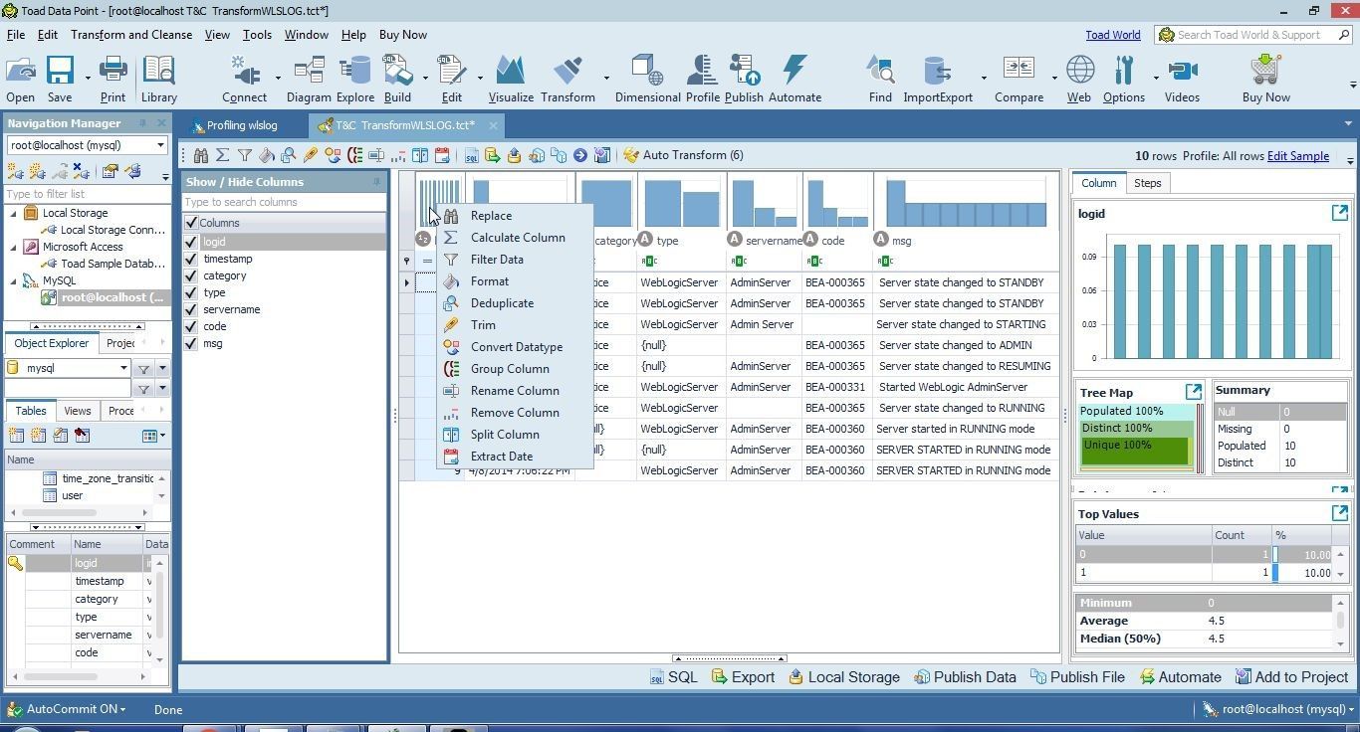
Task: Open the Diagram tool
Action: click(309, 80)
